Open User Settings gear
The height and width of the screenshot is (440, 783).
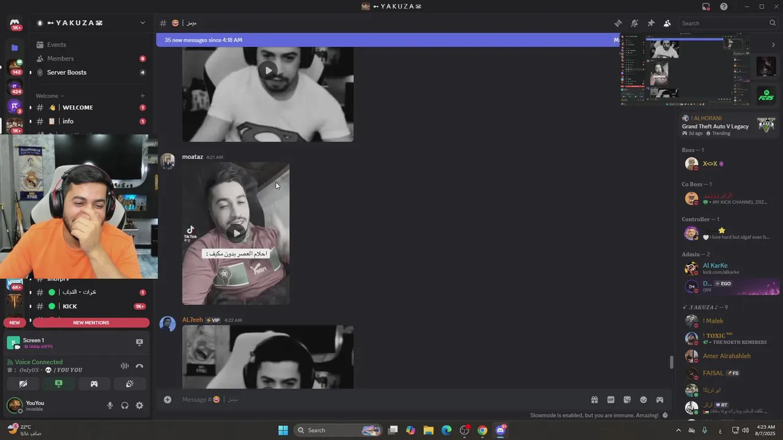(139, 405)
